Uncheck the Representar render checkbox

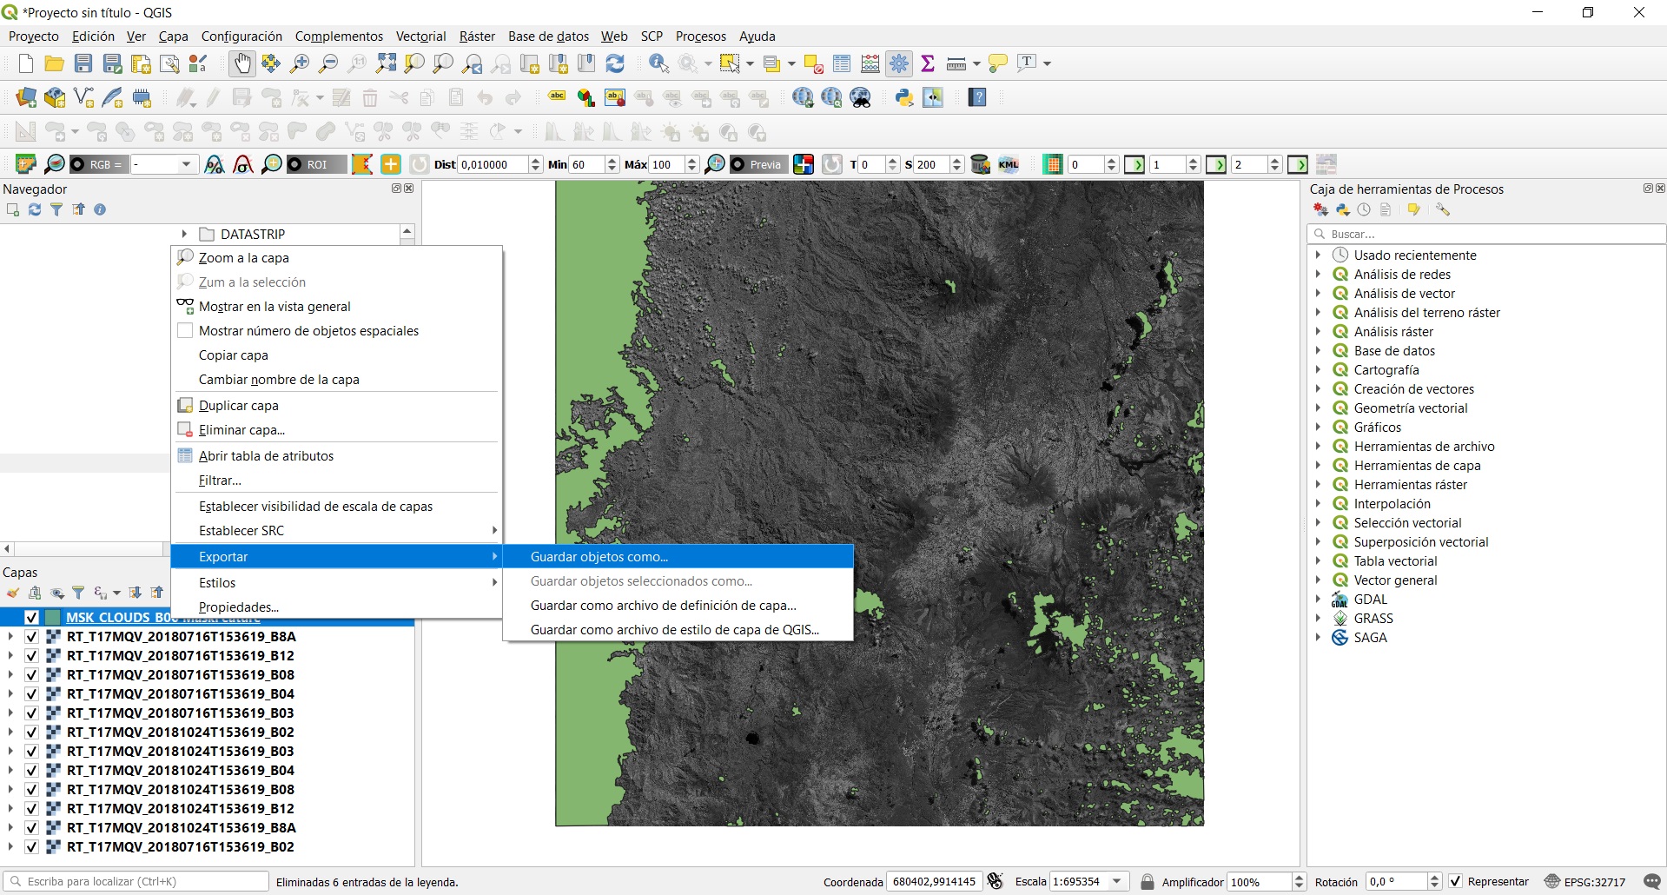point(1456,881)
